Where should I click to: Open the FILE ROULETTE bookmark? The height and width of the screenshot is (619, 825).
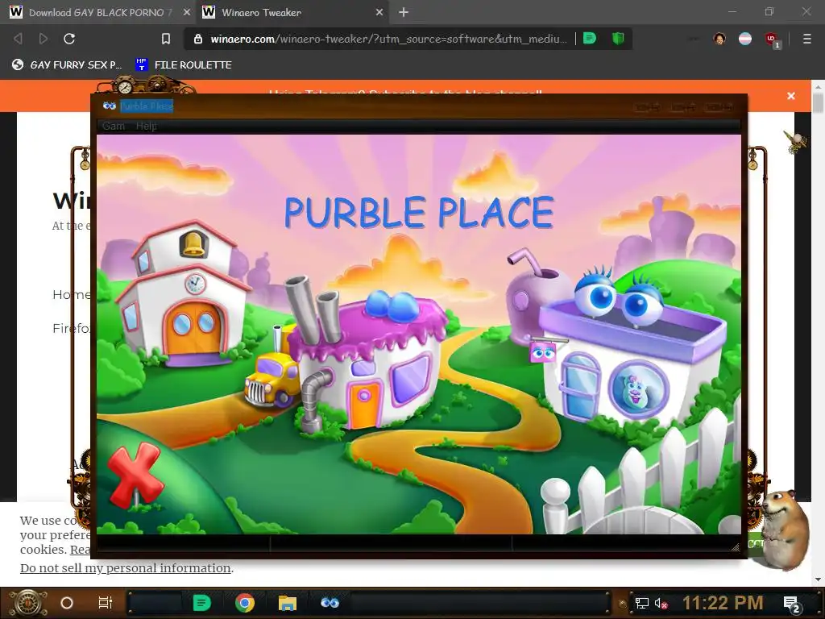point(183,64)
